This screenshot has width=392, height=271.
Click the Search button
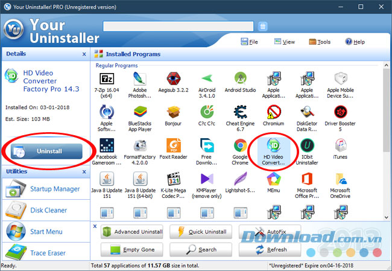pyautogui.click(x=201, y=249)
